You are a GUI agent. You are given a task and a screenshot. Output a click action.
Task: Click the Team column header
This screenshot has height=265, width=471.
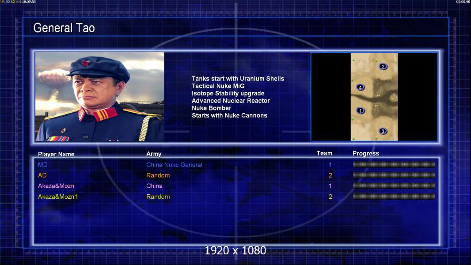point(324,153)
